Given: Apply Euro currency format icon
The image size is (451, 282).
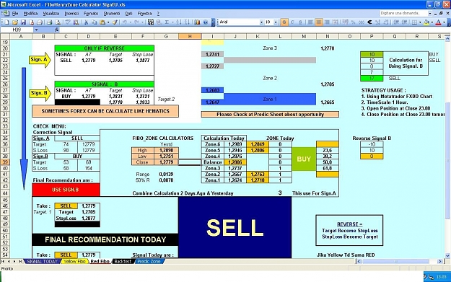Looking at the screenshot, I should pos(370,22).
